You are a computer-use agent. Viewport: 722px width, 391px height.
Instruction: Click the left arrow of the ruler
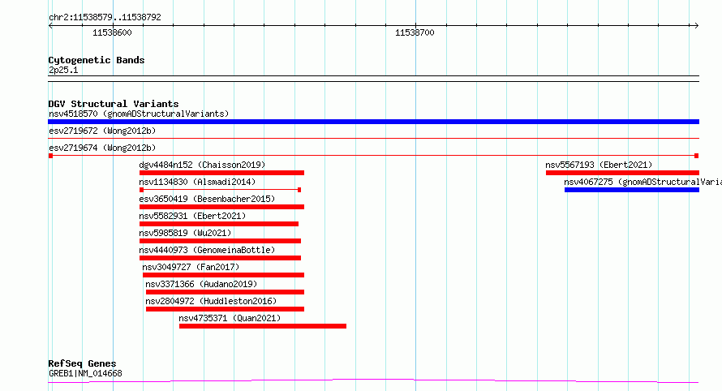(x=50, y=26)
